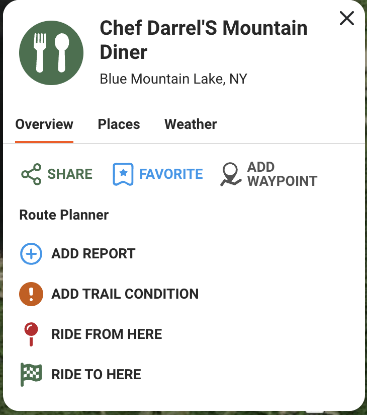Open the Weather tab
The width and height of the screenshot is (367, 415).
(x=191, y=124)
